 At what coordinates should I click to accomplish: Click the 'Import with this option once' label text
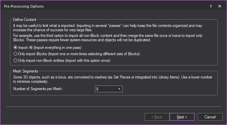tap(88, 61)
